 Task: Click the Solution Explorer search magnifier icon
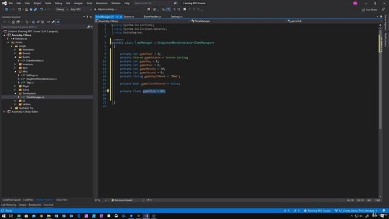(x=89, y=27)
